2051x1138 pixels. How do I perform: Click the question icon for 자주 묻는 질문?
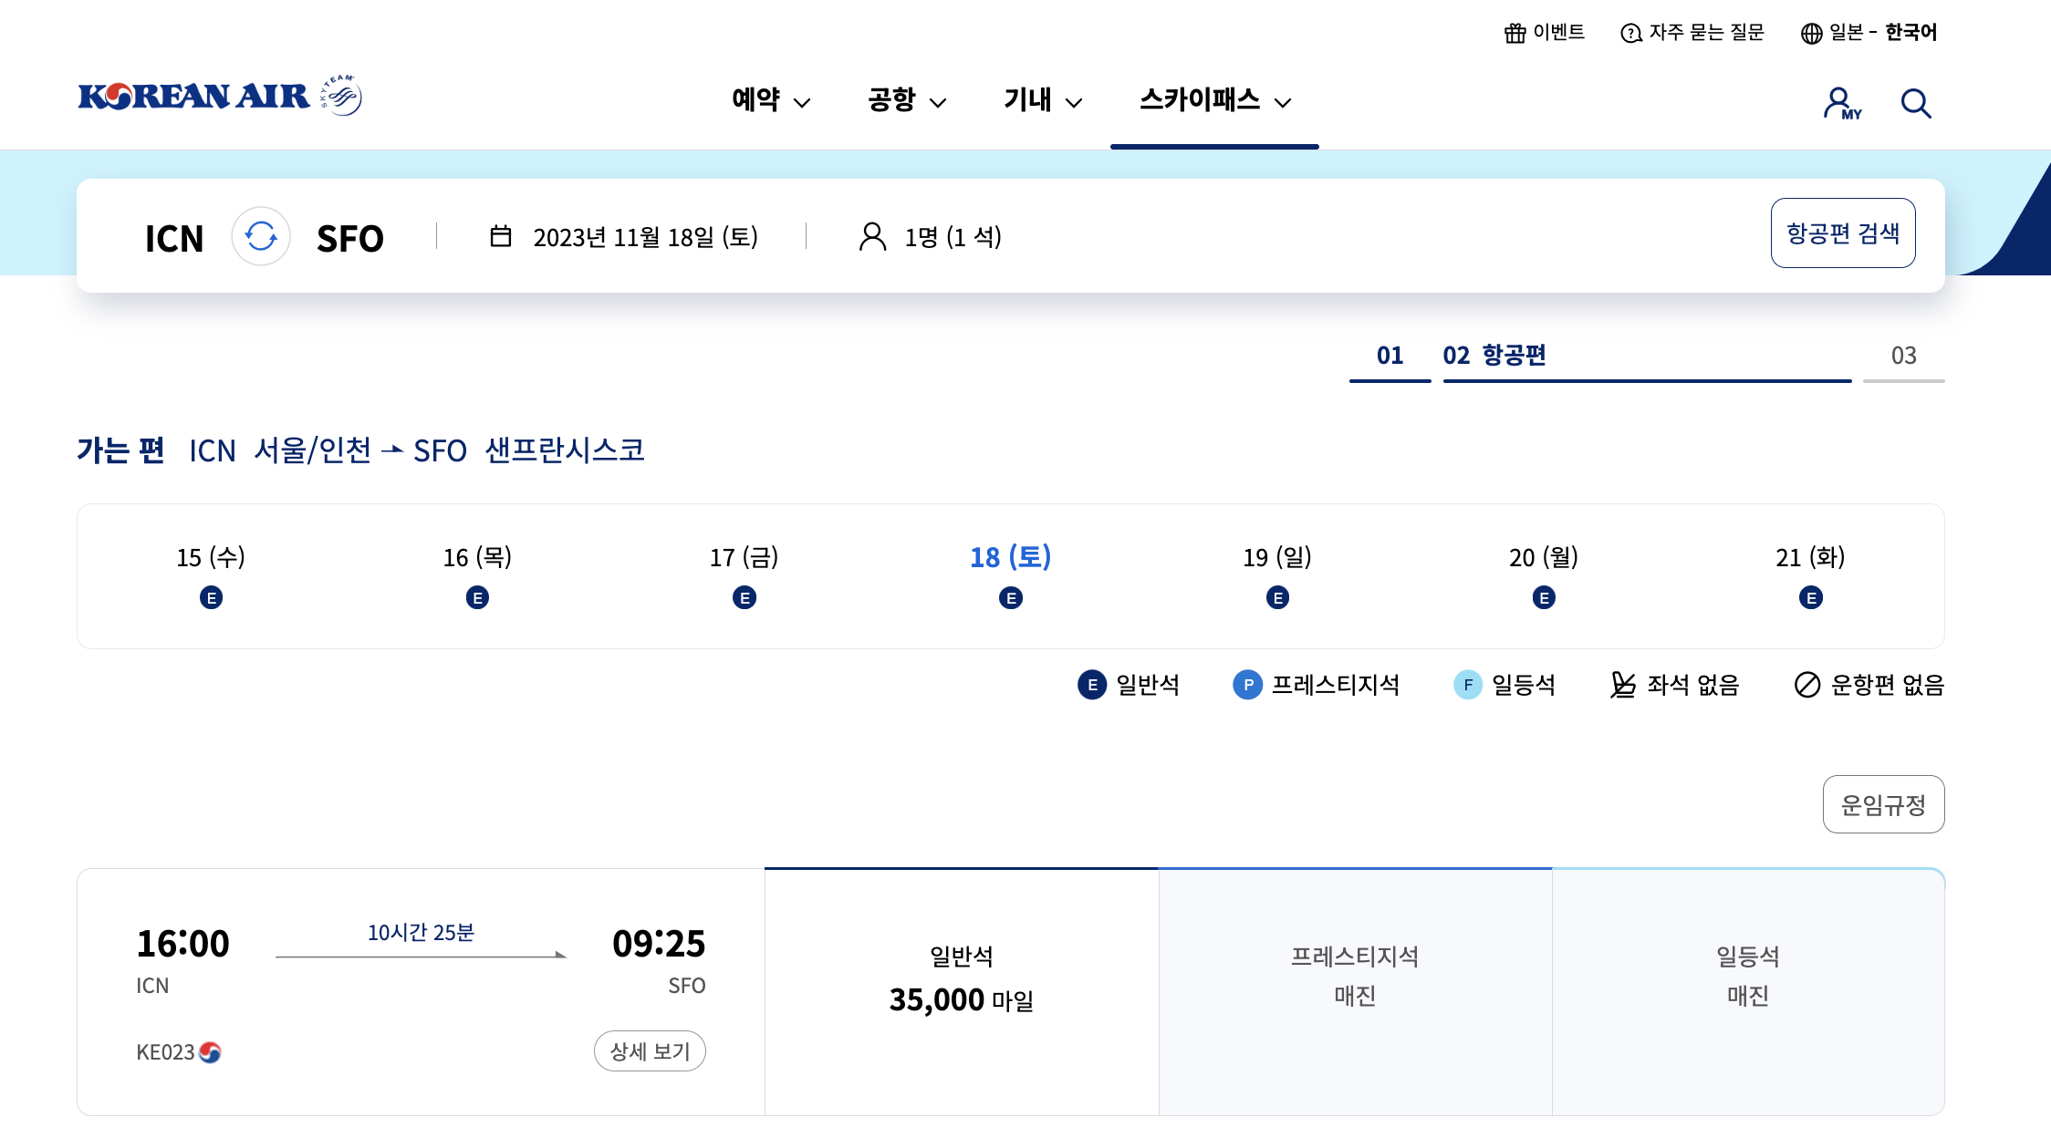(1631, 33)
